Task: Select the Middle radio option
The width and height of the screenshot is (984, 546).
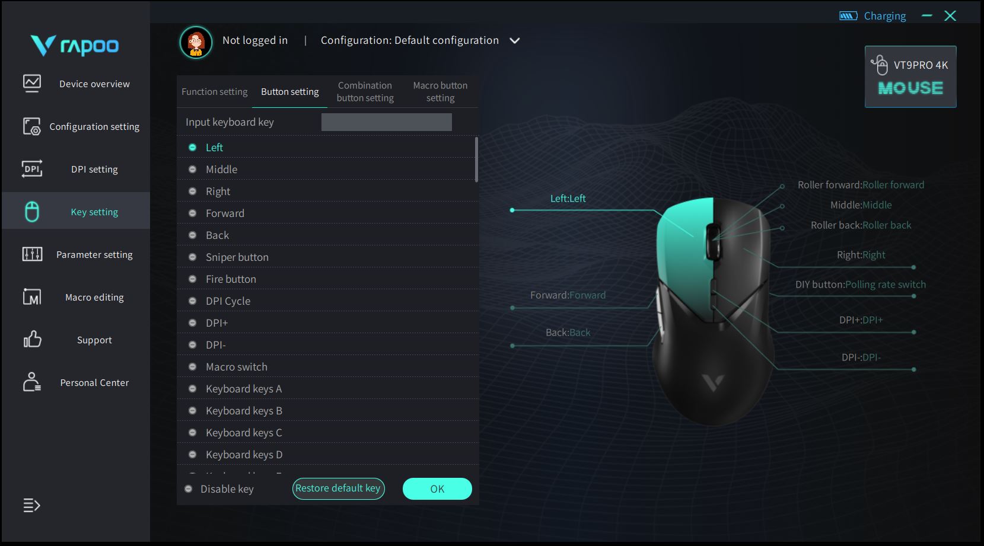Action: [192, 169]
